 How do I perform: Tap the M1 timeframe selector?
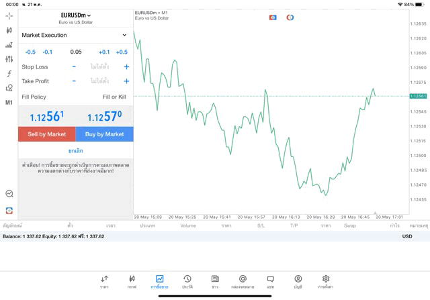pyautogui.click(x=9, y=103)
